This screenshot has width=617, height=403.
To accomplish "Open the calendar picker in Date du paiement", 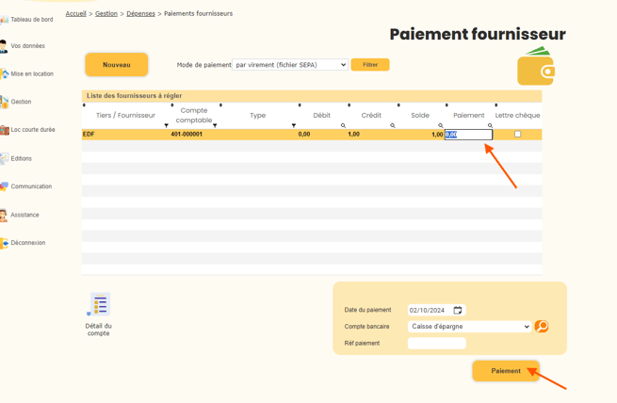I will (457, 310).
